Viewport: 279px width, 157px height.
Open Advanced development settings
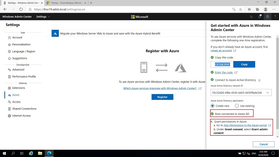pyautogui.click(x=18, y=69)
